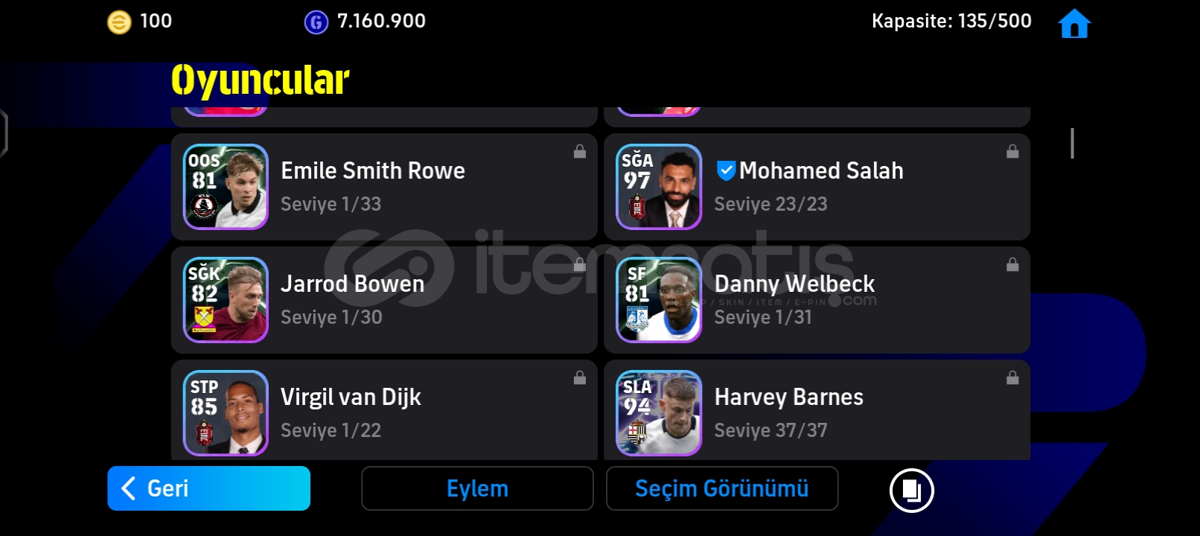Click lock icon on Virgil van Dijk card
The image size is (1200, 536).
click(x=580, y=378)
